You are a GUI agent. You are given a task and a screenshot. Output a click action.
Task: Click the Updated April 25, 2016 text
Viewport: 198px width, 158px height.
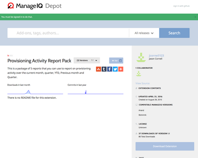click(x=150, y=97)
